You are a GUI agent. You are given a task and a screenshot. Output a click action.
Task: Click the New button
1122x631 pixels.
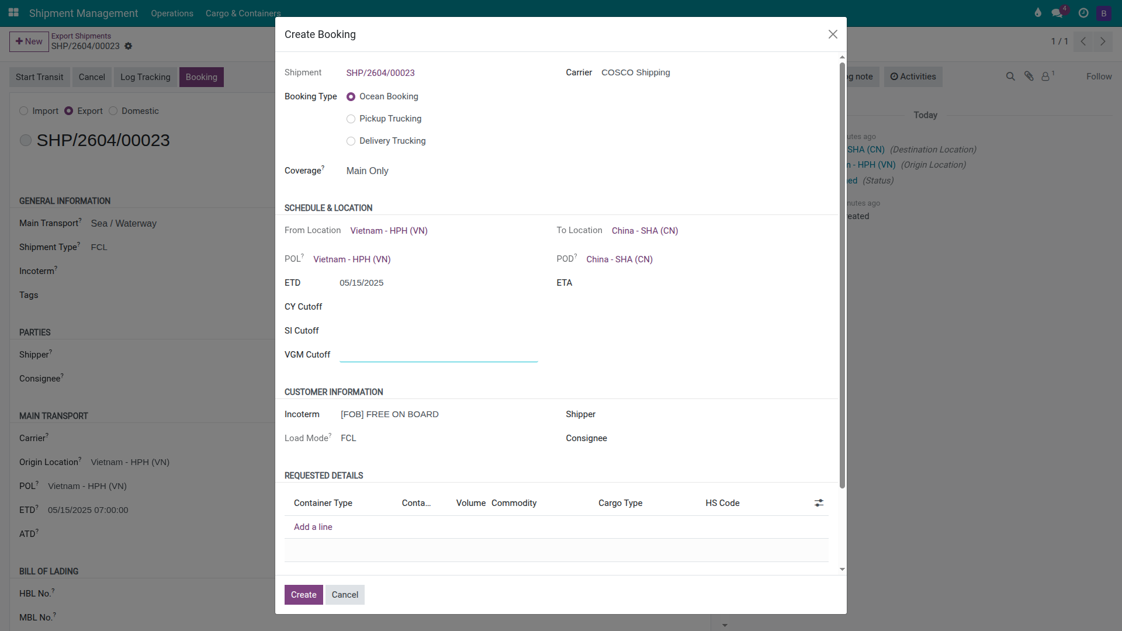pos(29,41)
